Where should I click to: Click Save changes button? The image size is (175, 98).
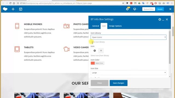[x=118, y=83]
